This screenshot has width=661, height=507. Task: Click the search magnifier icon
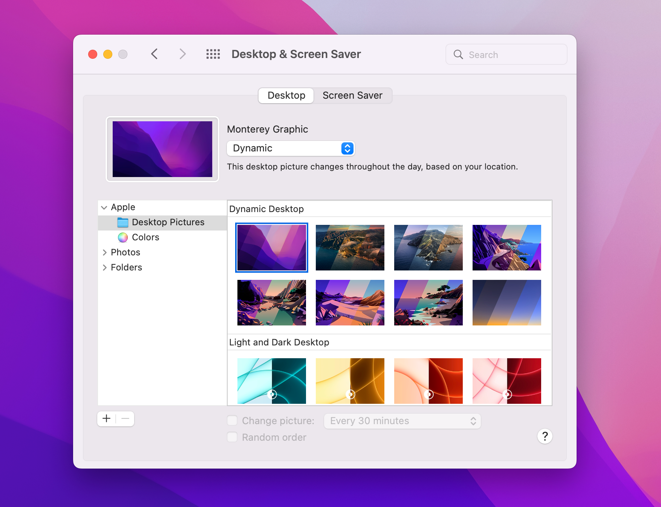coord(458,55)
